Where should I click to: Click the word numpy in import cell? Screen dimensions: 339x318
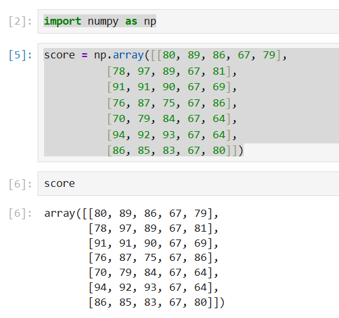(x=103, y=21)
